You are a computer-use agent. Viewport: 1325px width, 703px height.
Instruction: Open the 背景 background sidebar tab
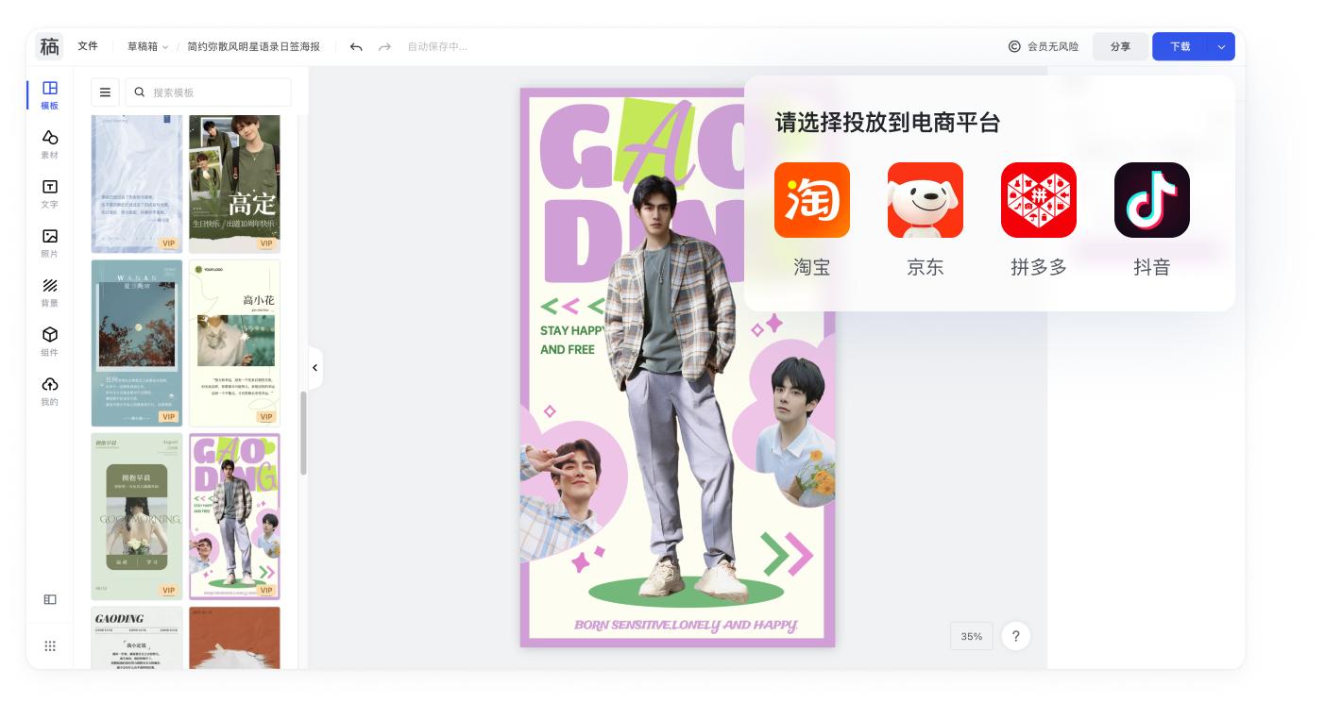point(50,293)
